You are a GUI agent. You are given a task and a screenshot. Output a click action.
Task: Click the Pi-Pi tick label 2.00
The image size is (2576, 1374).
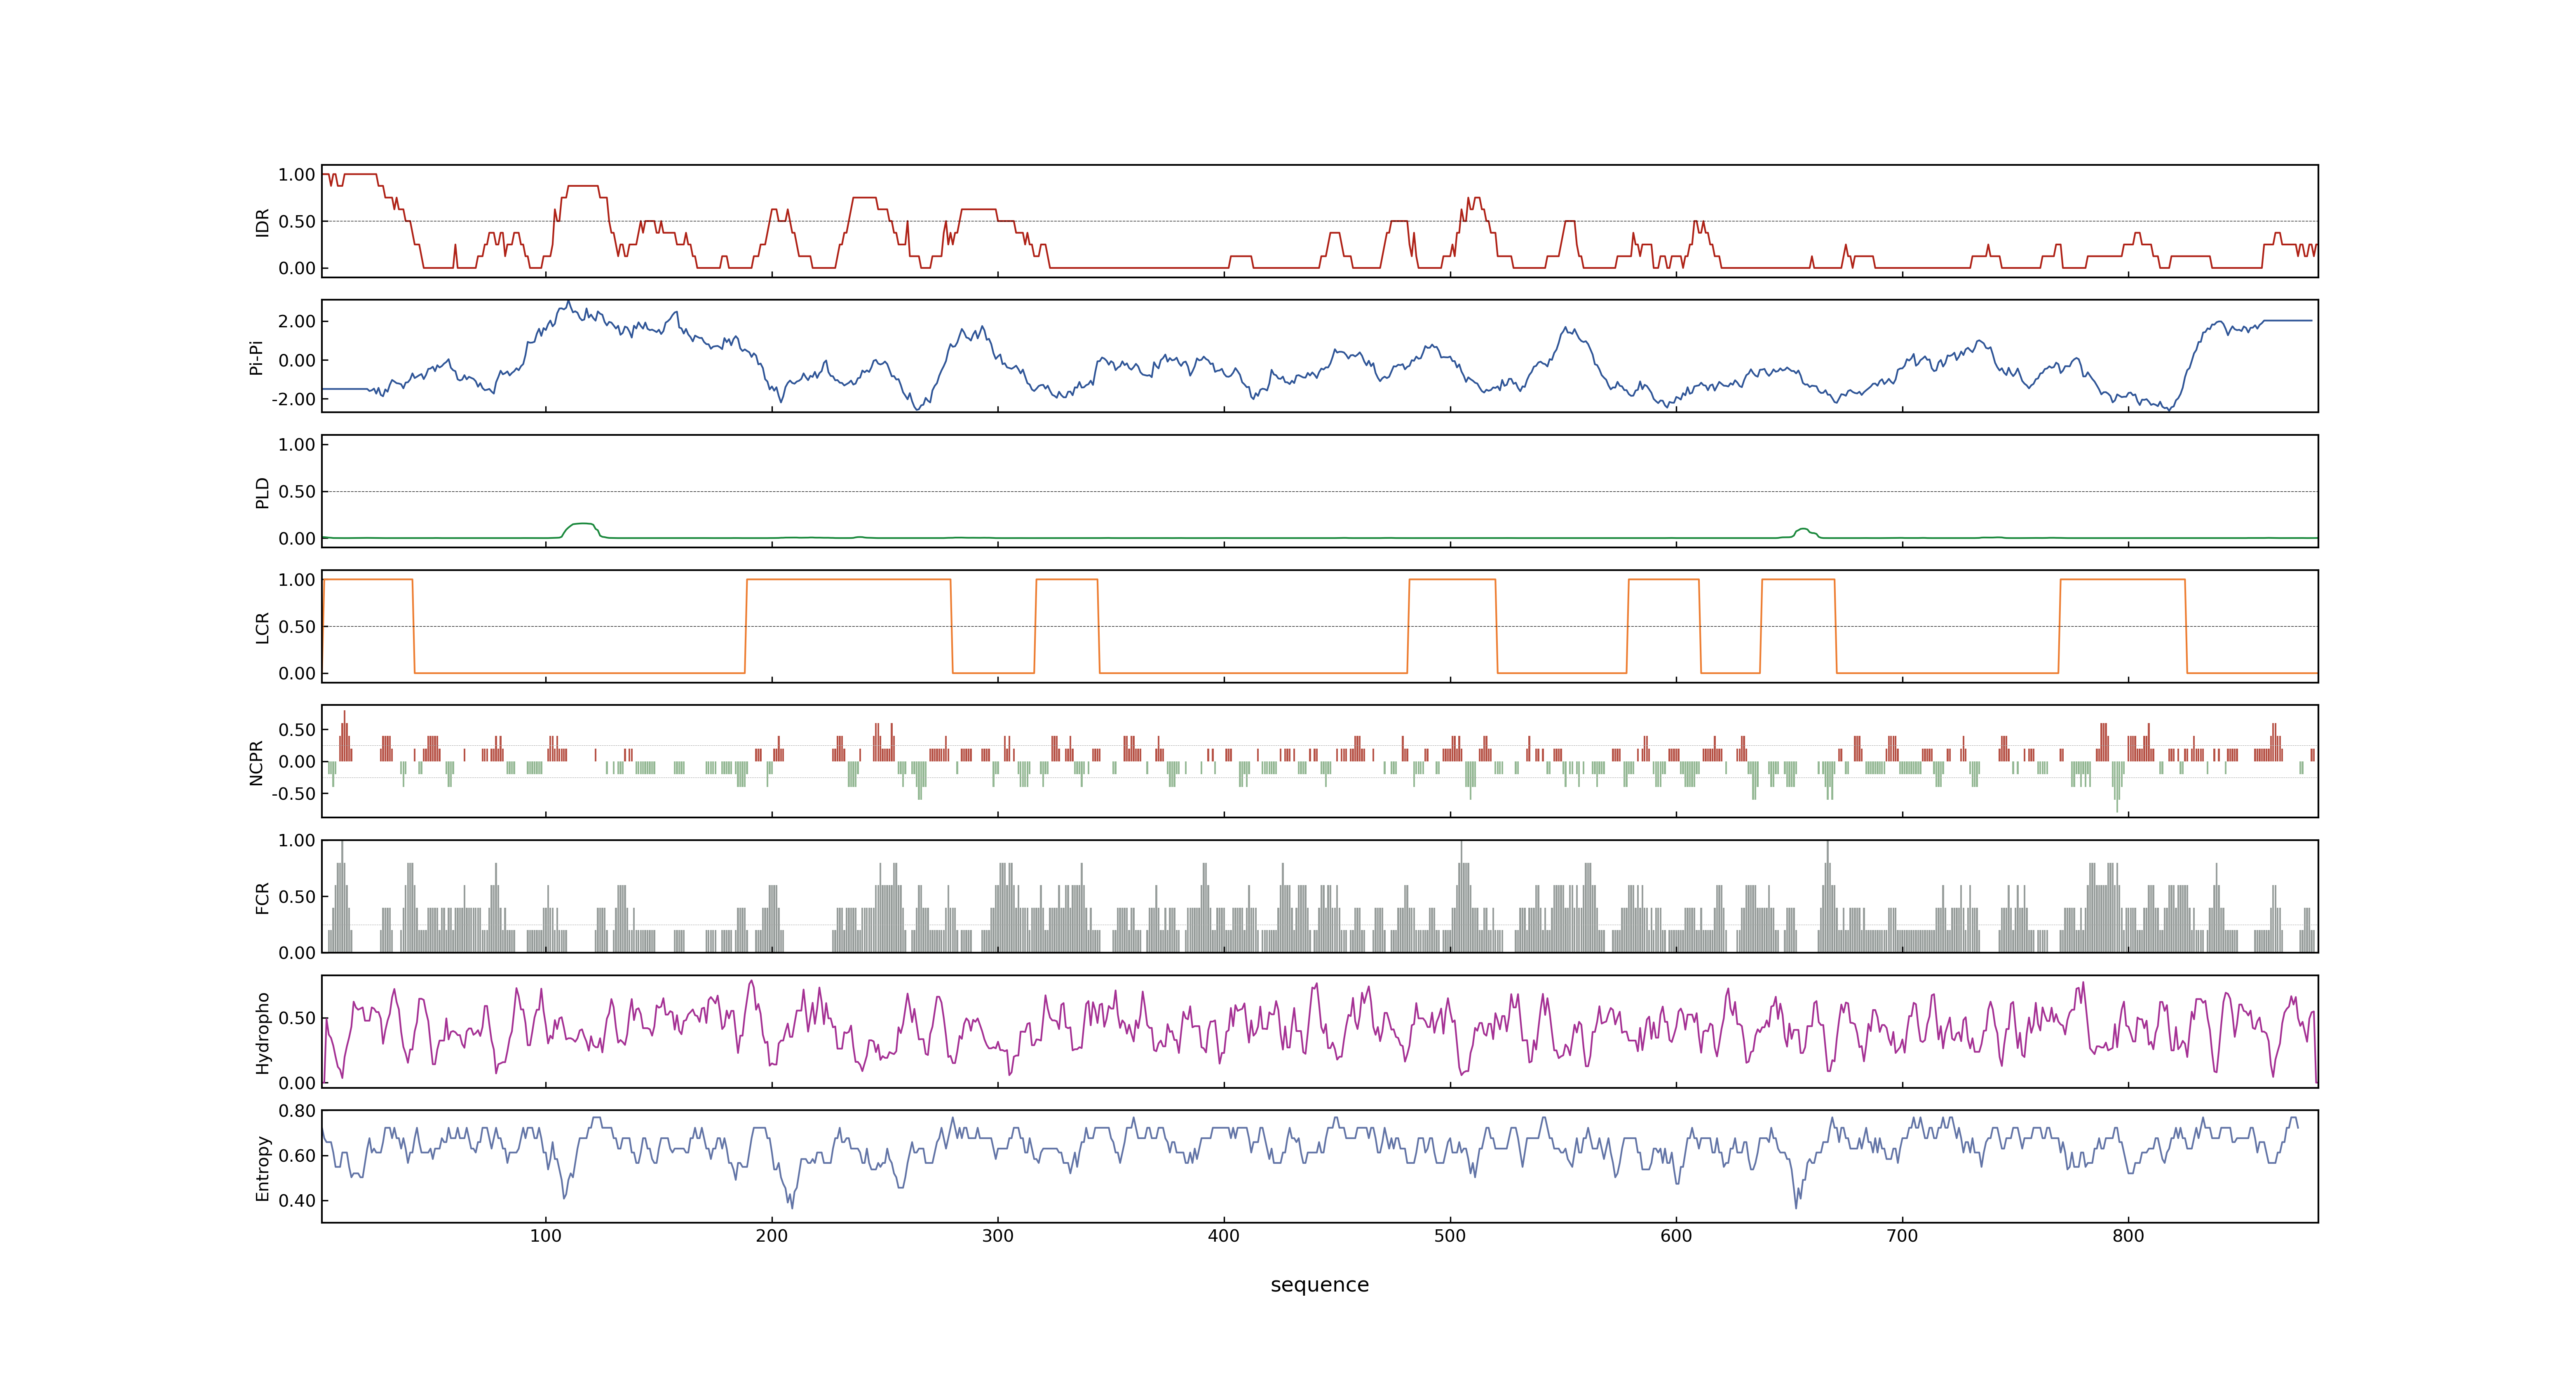click(x=297, y=321)
